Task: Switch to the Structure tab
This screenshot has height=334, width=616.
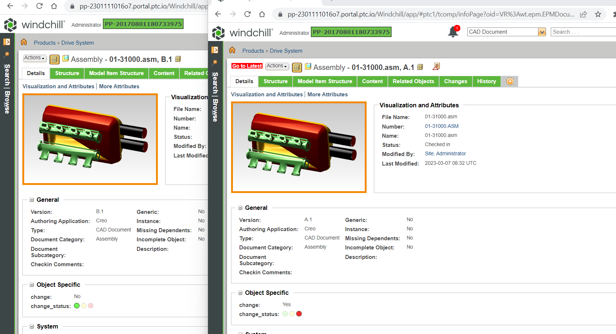Action: pyautogui.click(x=275, y=81)
